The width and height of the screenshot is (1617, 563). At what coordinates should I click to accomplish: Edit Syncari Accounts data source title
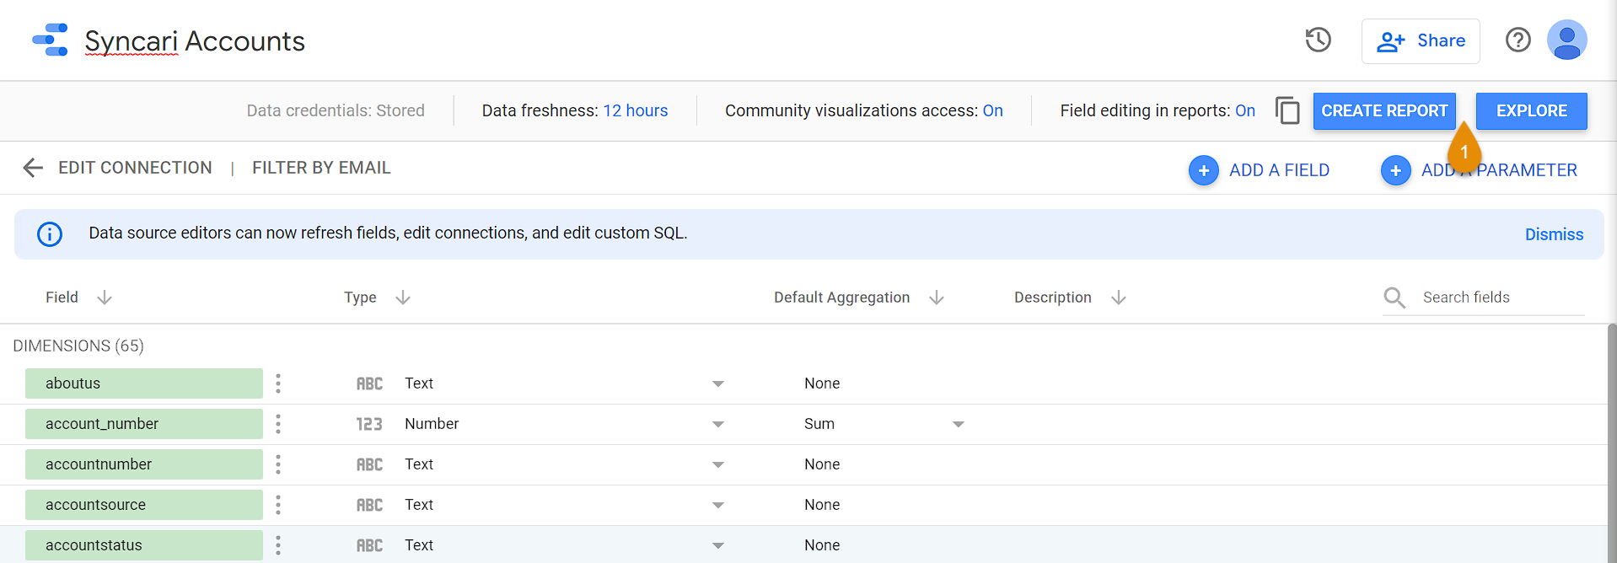(x=195, y=40)
